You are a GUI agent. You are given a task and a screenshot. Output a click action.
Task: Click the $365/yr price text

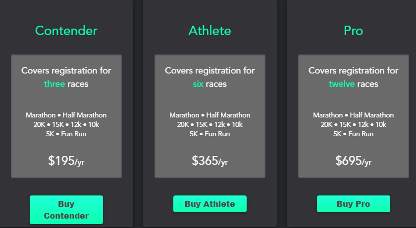[x=210, y=160]
